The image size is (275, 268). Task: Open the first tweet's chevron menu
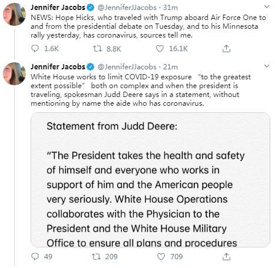pos(267,7)
